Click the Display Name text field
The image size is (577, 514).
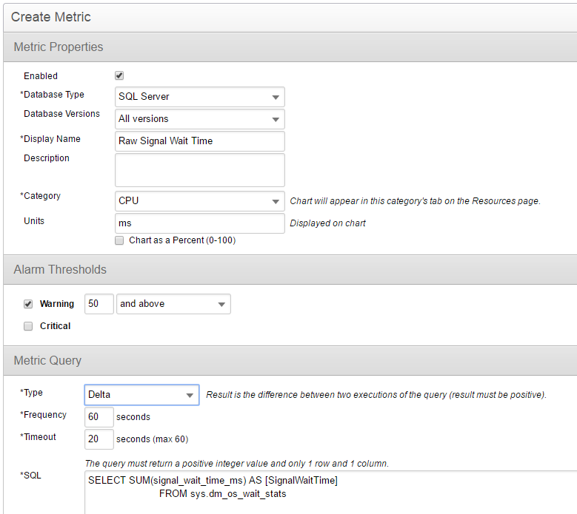coord(199,141)
